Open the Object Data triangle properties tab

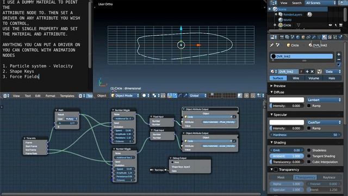tap(319, 37)
